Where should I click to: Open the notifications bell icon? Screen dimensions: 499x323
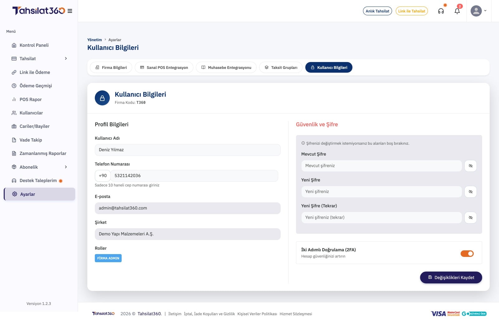[x=457, y=11]
